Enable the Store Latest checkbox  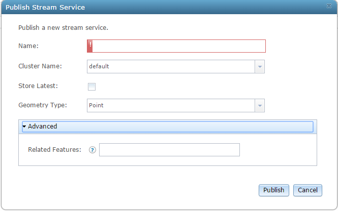91,86
